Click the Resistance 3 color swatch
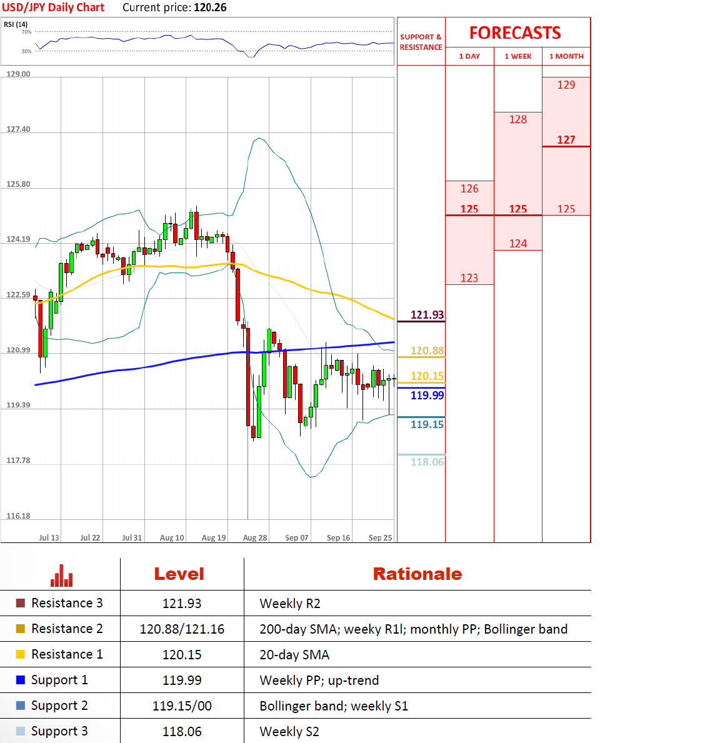Viewport: 720px width, 743px height. pyautogui.click(x=21, y=603)
